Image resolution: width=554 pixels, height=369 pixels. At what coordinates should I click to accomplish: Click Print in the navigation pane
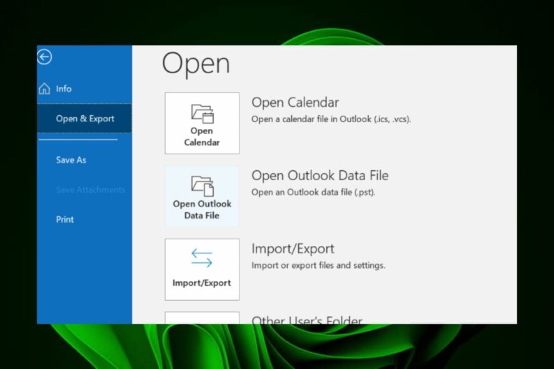64,219
